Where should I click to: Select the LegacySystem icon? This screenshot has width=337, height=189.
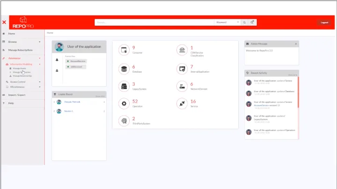click(x=124, y=86)
